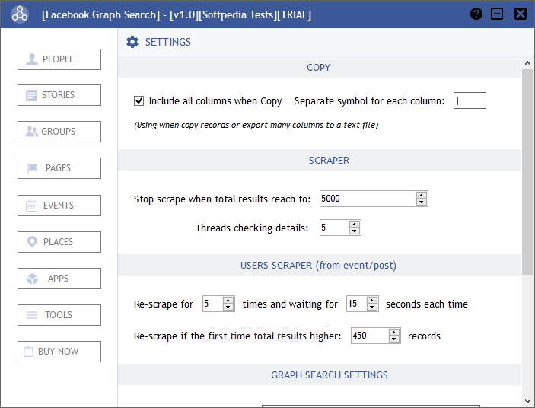Click the total results 5000 field
Image resolution: width=535 pixels, height=408 pixels.
pos(368,199)
